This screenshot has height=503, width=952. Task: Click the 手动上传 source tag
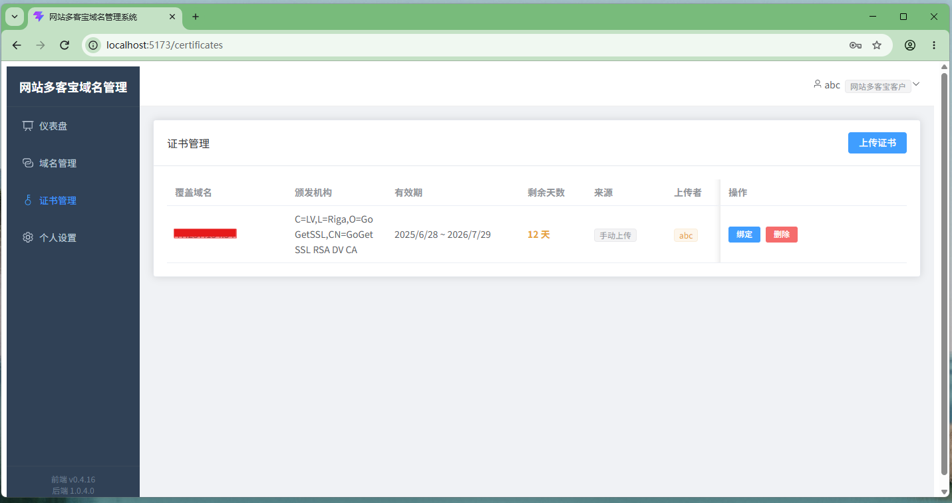pyautogui.click(x=615, y=235)
